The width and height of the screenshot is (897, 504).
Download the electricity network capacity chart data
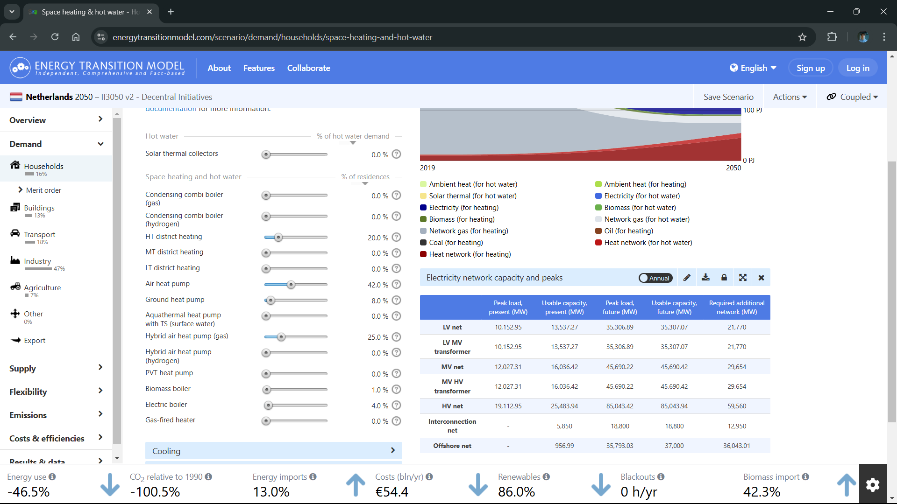point(705,278)
